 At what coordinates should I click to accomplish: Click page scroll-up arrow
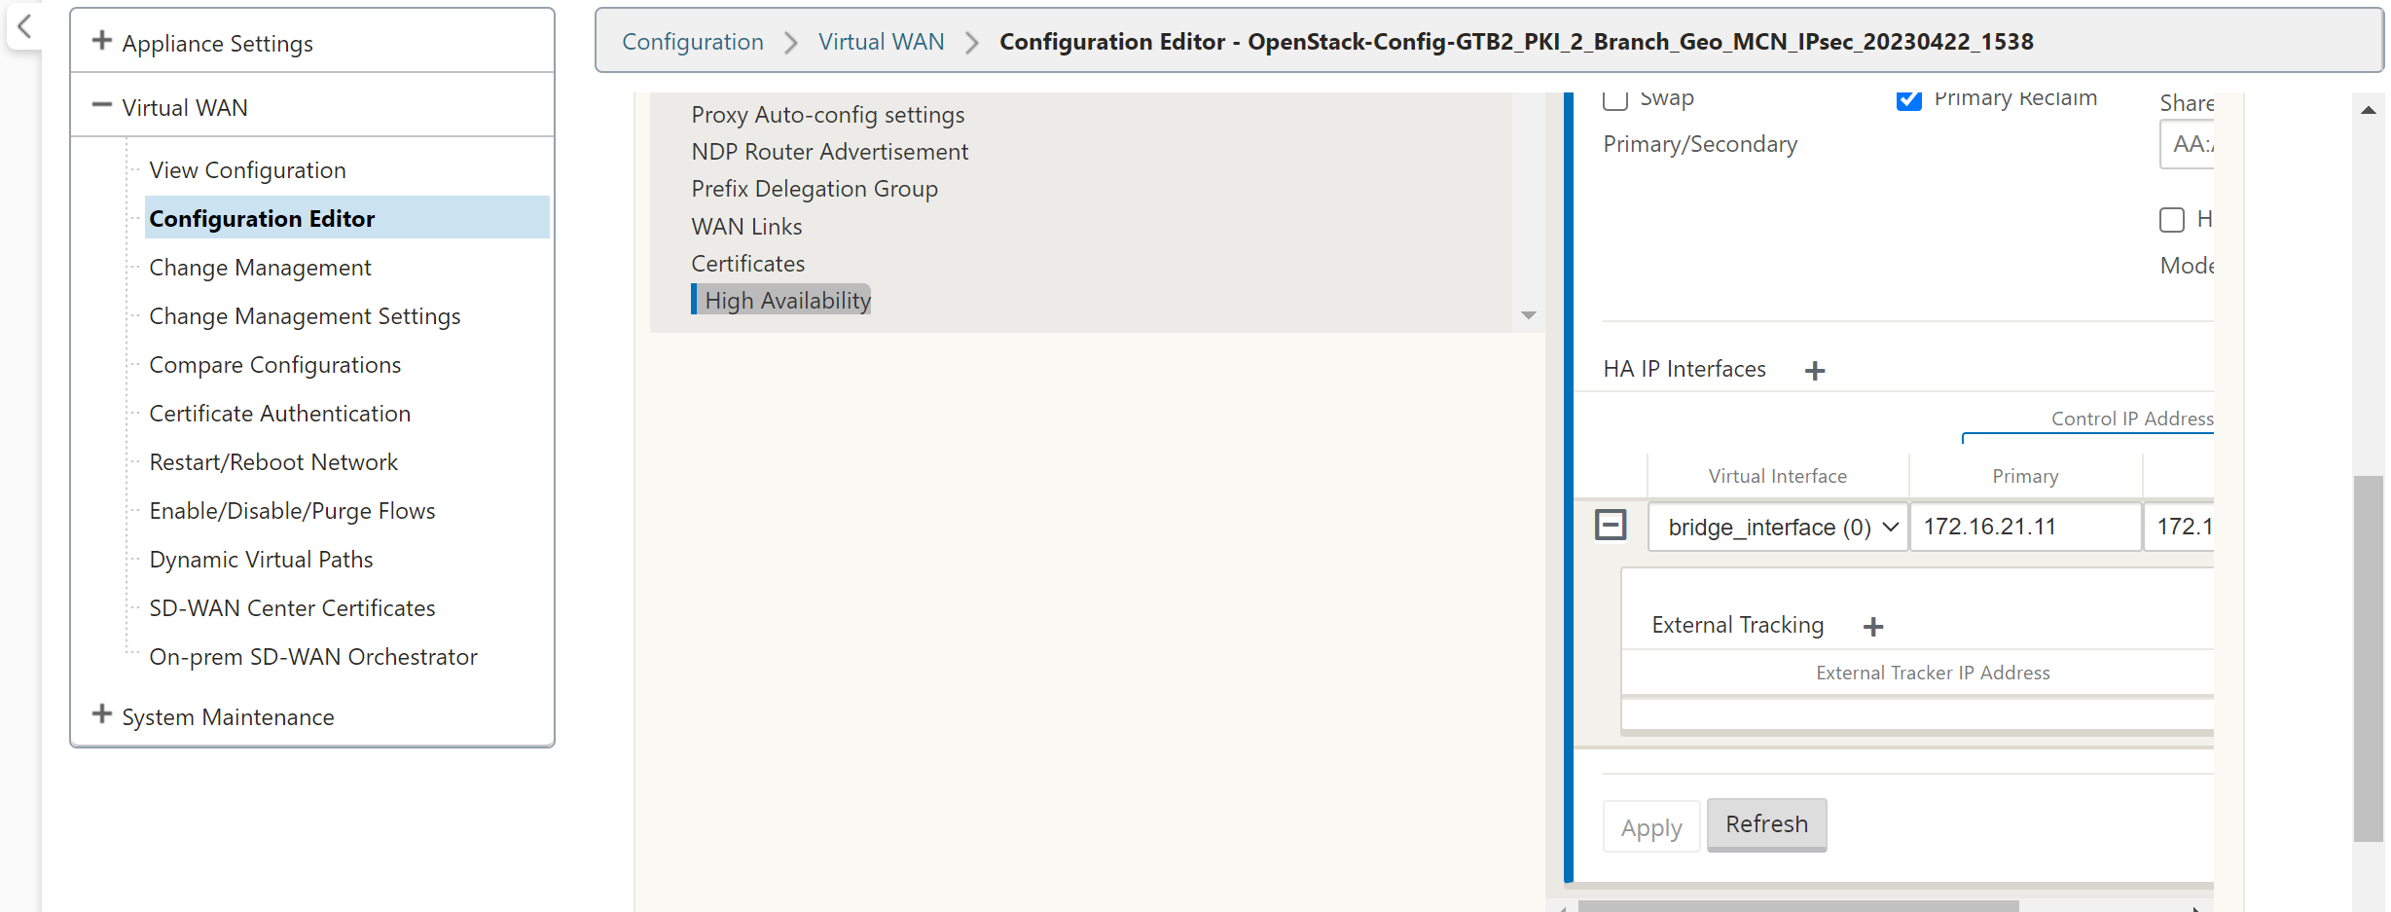tap(2369, 110)
